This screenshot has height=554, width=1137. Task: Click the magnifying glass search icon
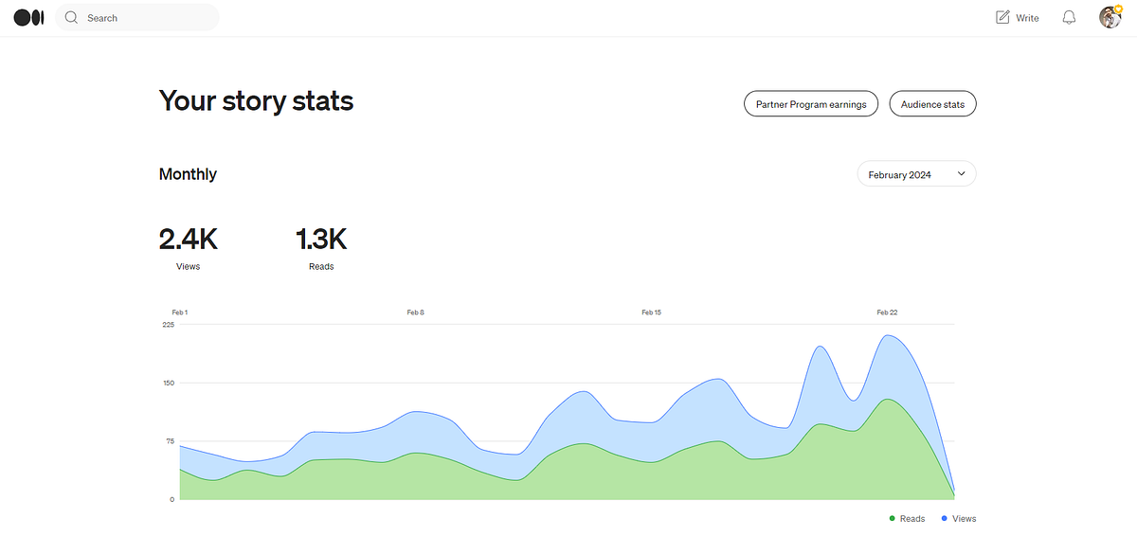71,17
